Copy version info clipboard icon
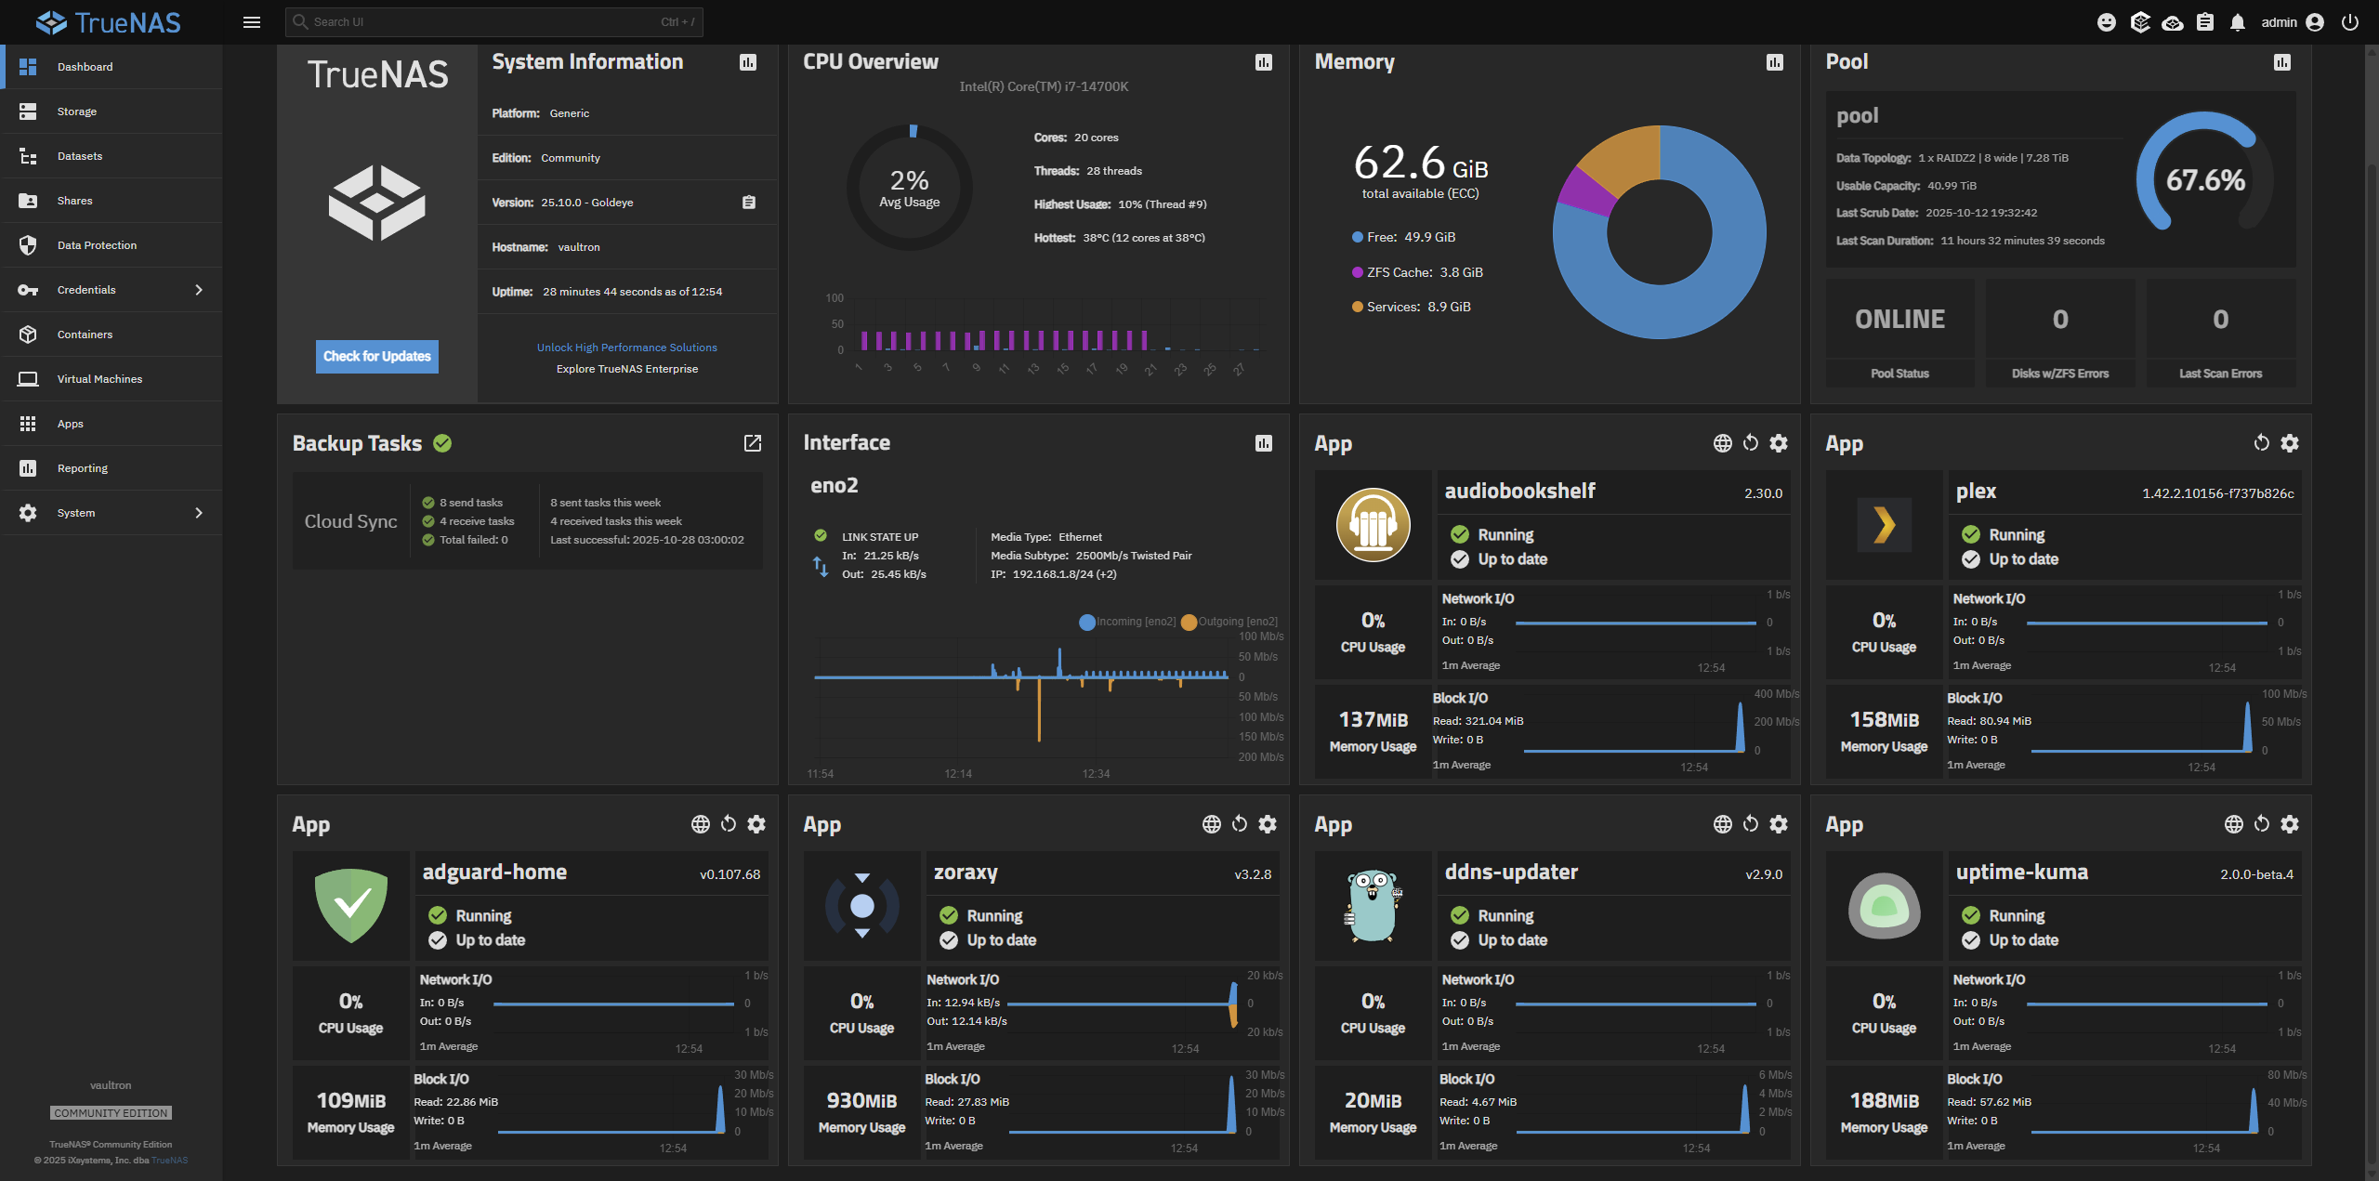The image size is (2379, 1181). tap(749, 203)
